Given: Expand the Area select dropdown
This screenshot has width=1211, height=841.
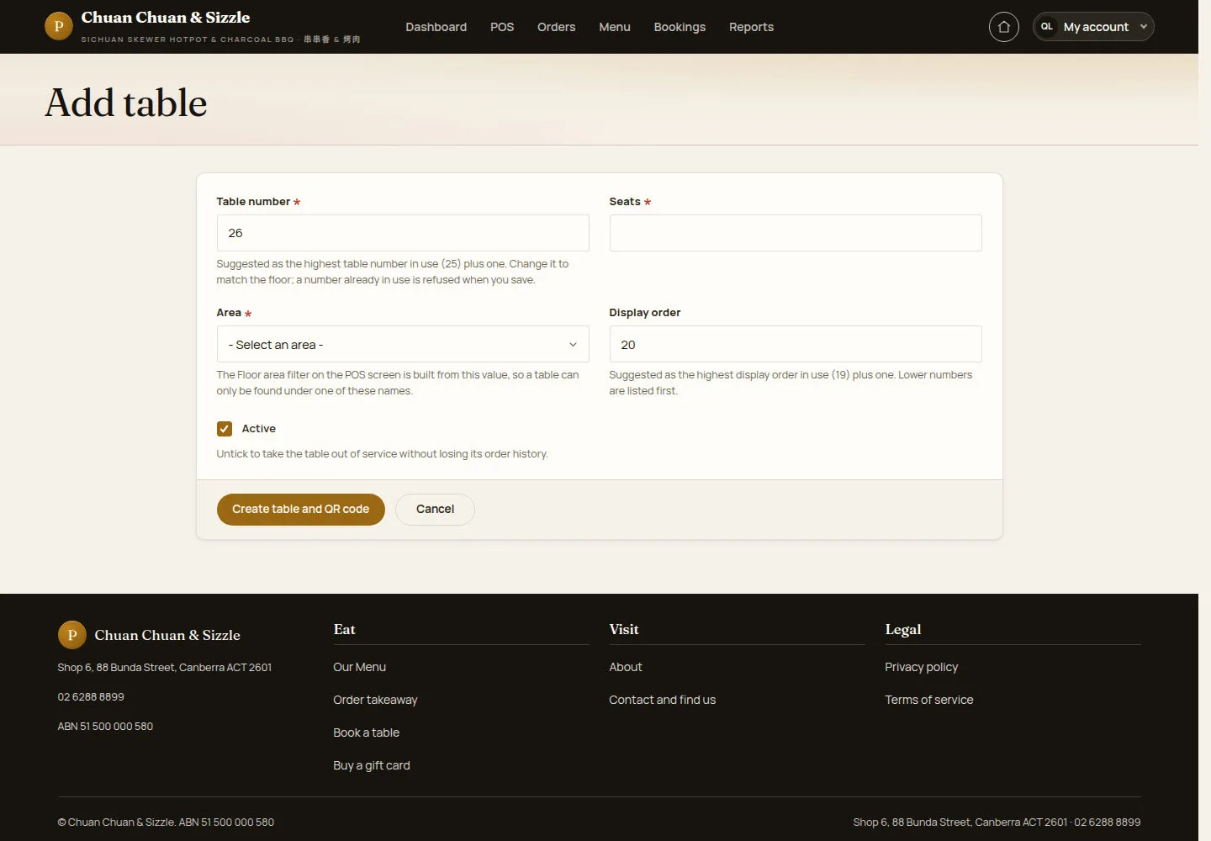Looking at the screenshot, I should (403, 345).
